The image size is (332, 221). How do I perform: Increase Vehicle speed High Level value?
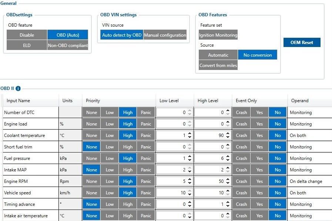tap(228, 191)
